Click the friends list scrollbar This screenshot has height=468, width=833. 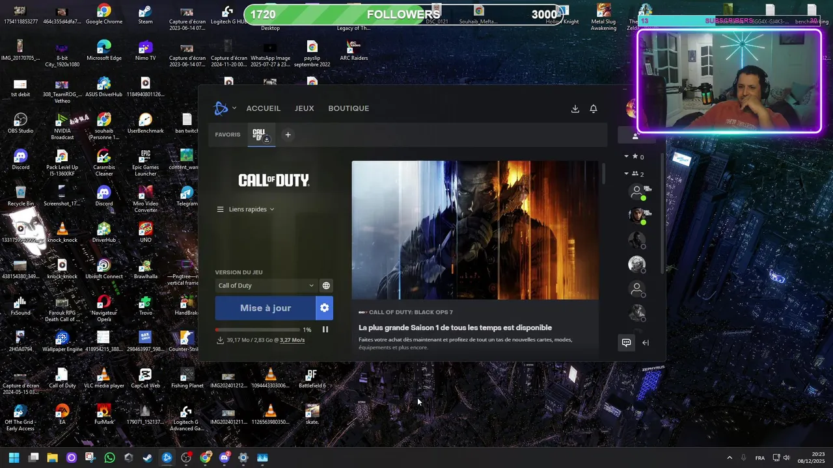pyautogui.click(x=662, y=213)
